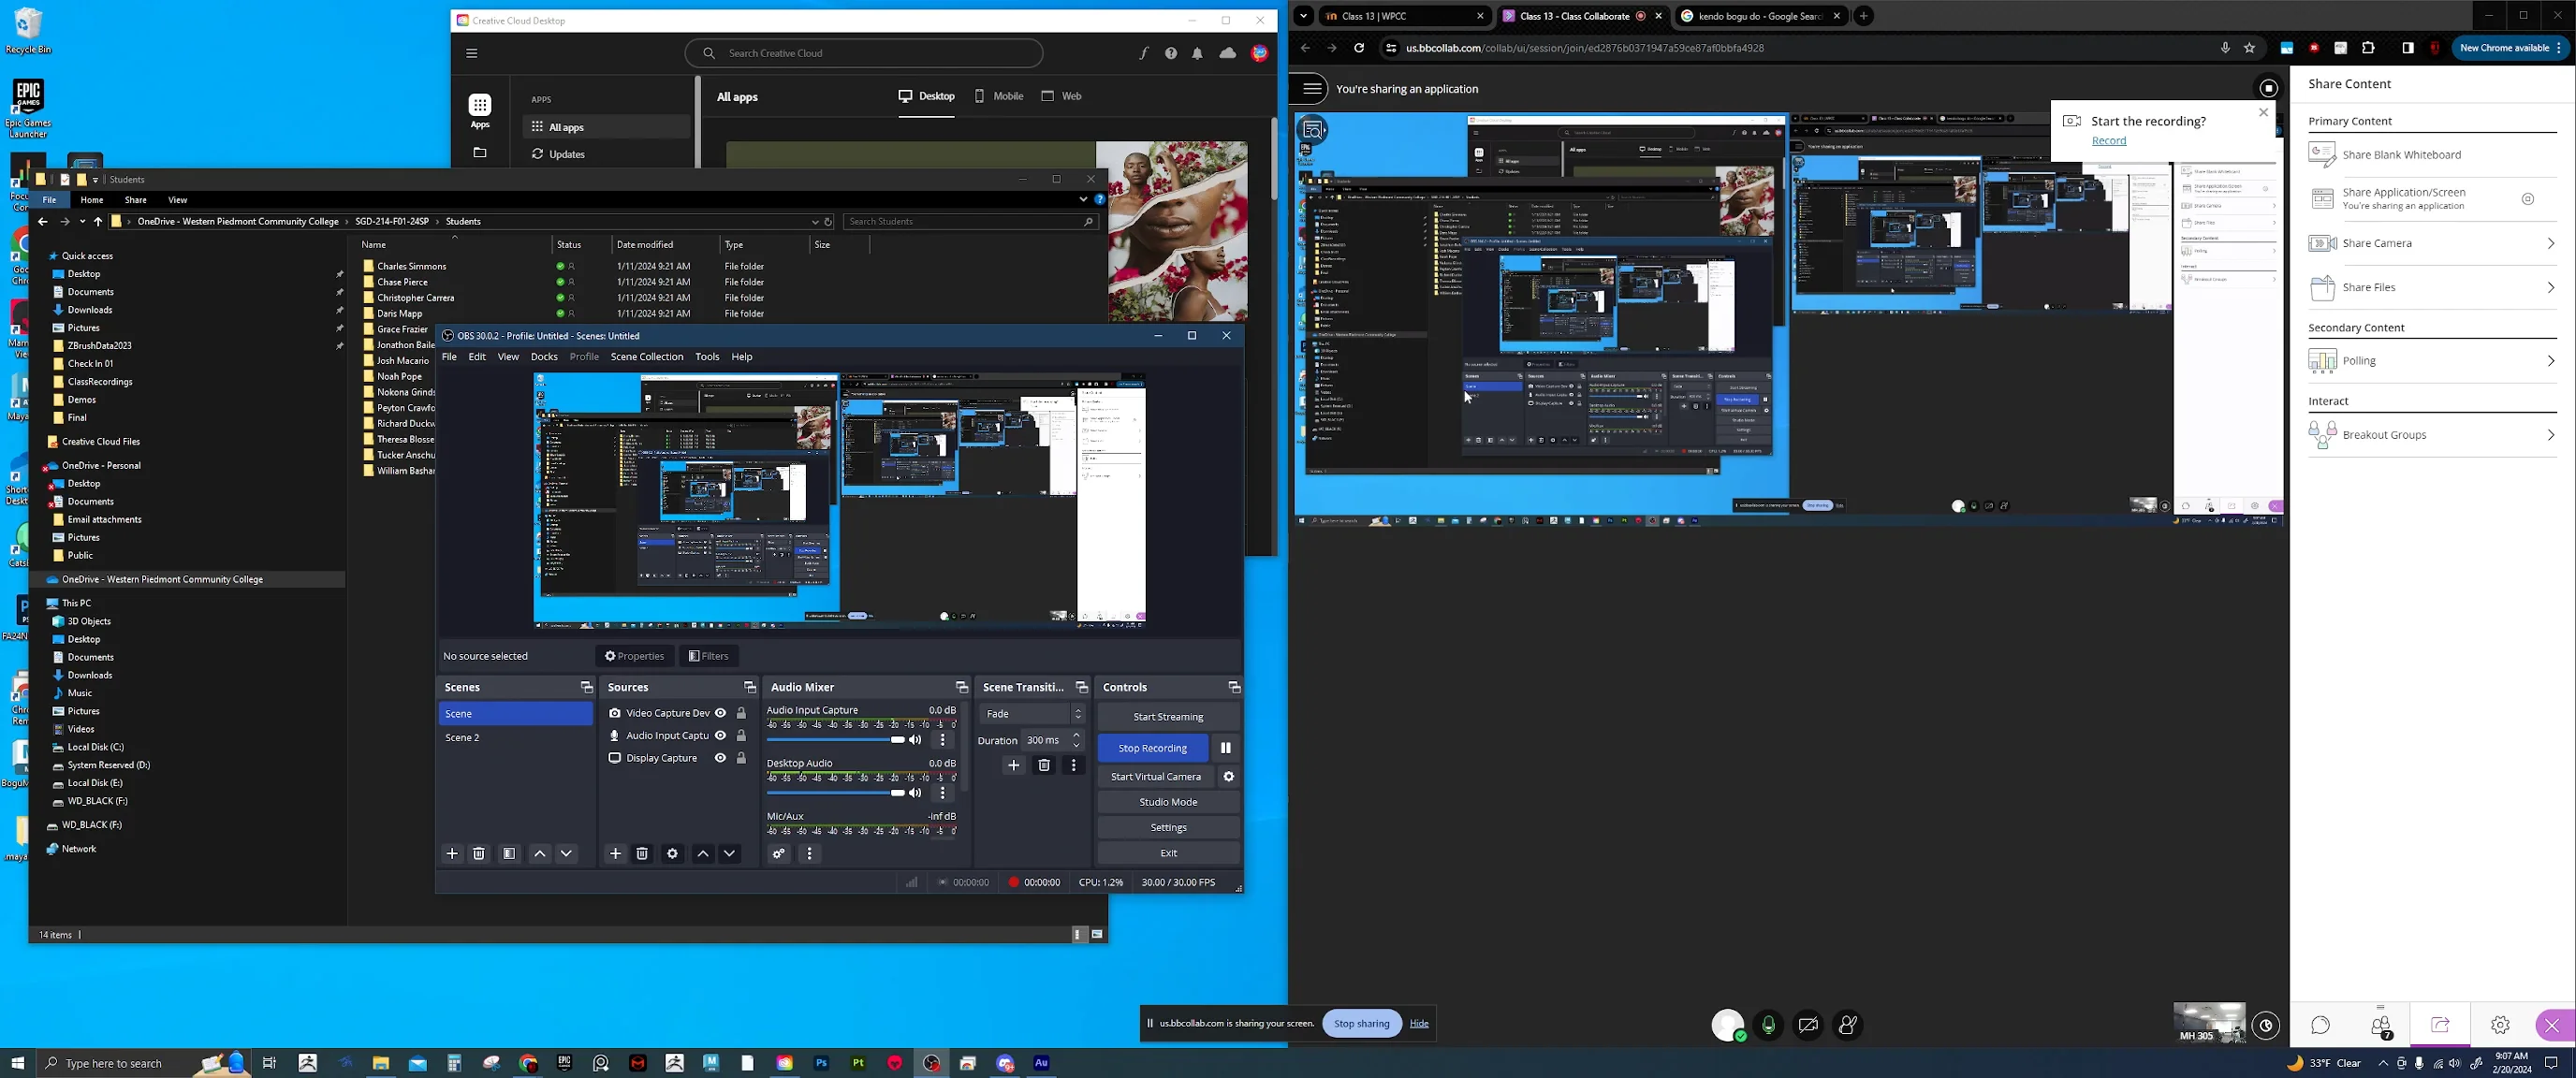Unlock the Audio Input Capture source

click(x=741, y=736)
